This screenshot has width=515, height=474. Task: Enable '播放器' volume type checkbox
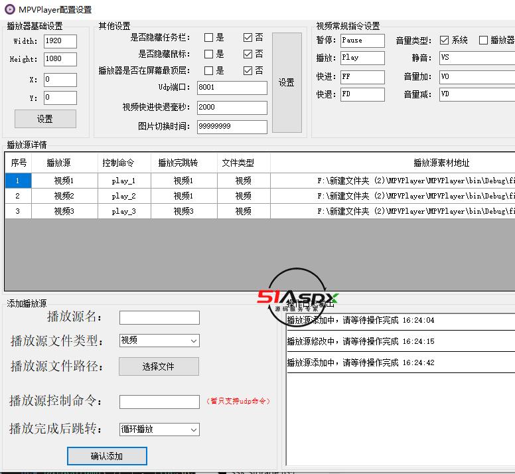(x=483, y=40)
